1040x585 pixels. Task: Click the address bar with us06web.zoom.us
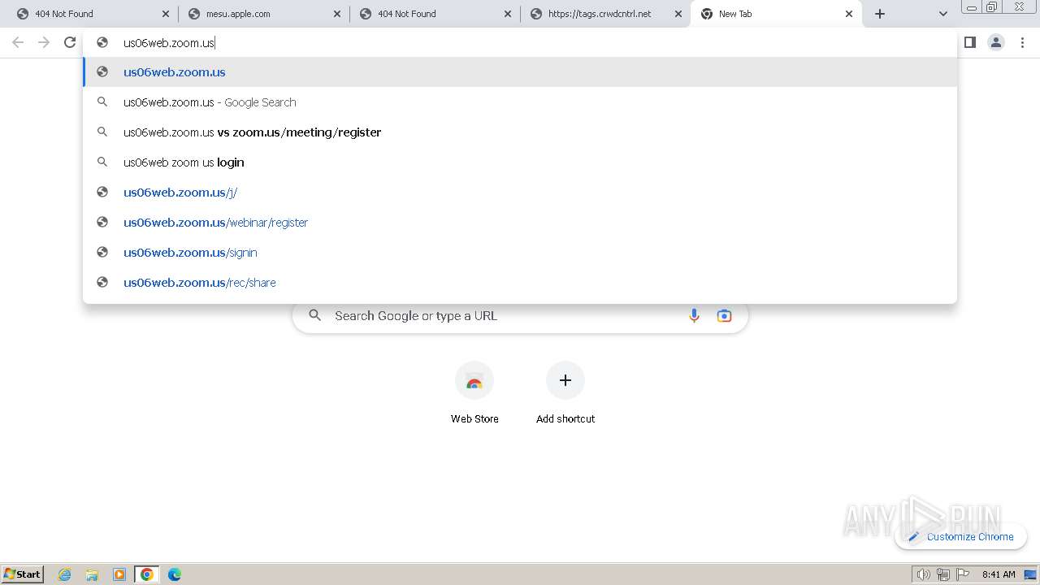tap(520, 42)
